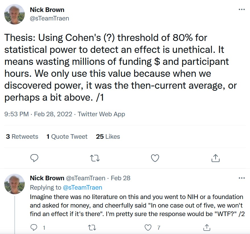Viewport: 250px width, 234px height.
Task: View the 3 Retweets list
Action: point(22,137)
